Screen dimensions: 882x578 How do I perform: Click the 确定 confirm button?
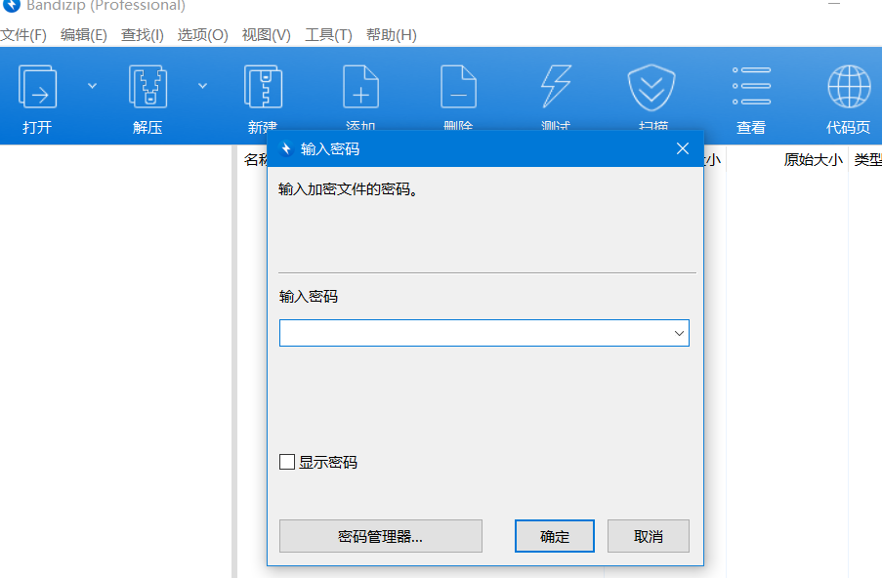(x=554, y=535)
